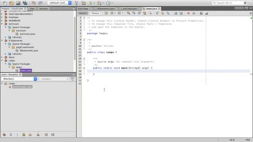This screenshot has height=142, width=253.
Task: Click the Build Project hammer icon
Action: coord(76,3)
